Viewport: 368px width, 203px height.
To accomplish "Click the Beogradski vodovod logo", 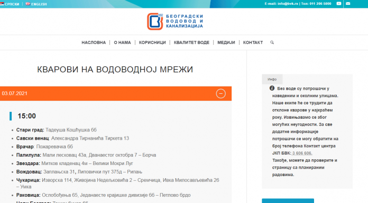I will [175, 21].
